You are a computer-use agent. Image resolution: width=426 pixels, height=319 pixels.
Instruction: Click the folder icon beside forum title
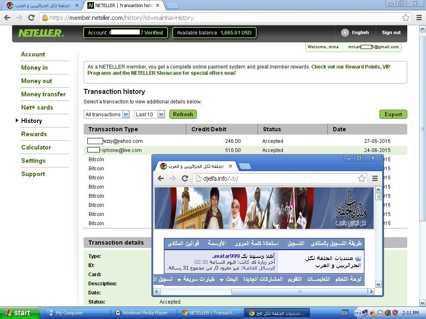click(358, 258)
